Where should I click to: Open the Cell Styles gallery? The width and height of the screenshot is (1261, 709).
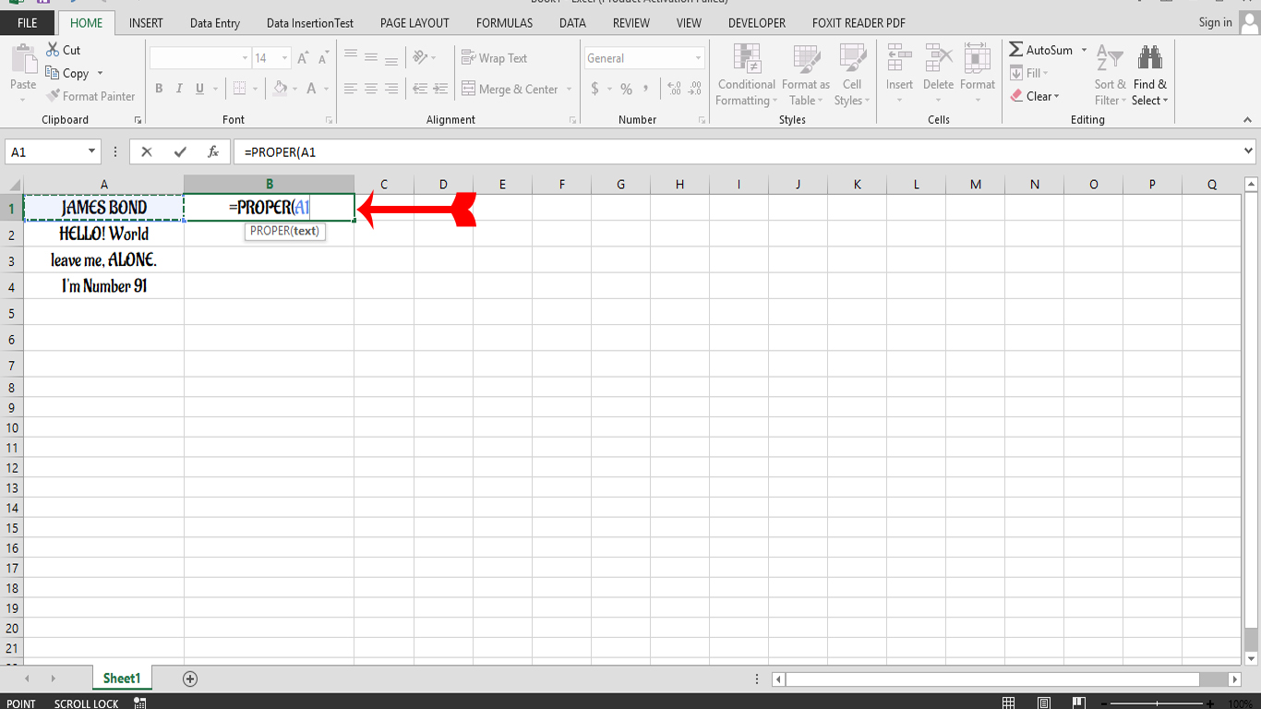point(851,75)
